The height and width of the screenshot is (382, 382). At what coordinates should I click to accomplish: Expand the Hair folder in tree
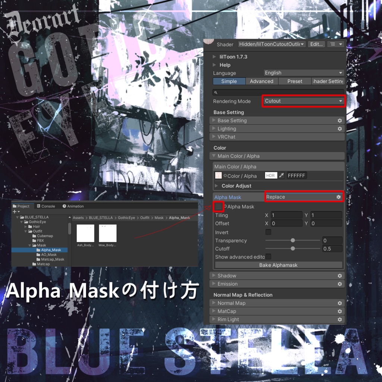coord(26,226)
